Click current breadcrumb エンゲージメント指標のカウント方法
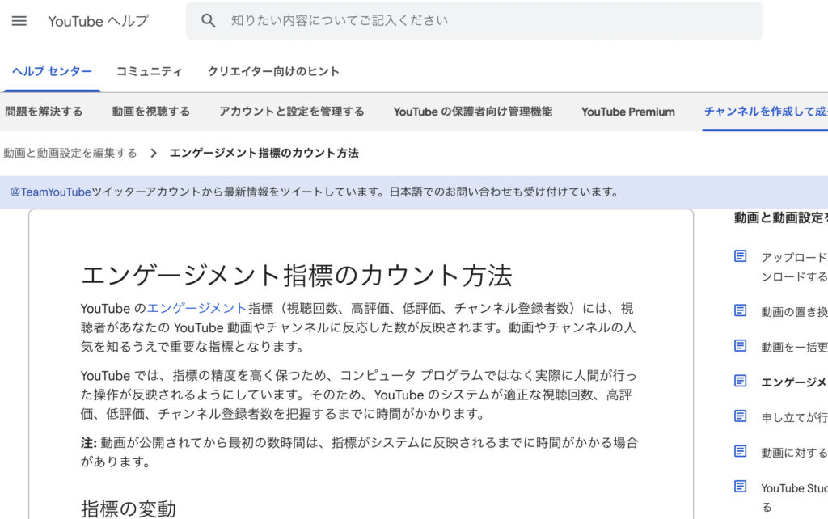Viewport: 828px width, 519px height. point(264,153)
